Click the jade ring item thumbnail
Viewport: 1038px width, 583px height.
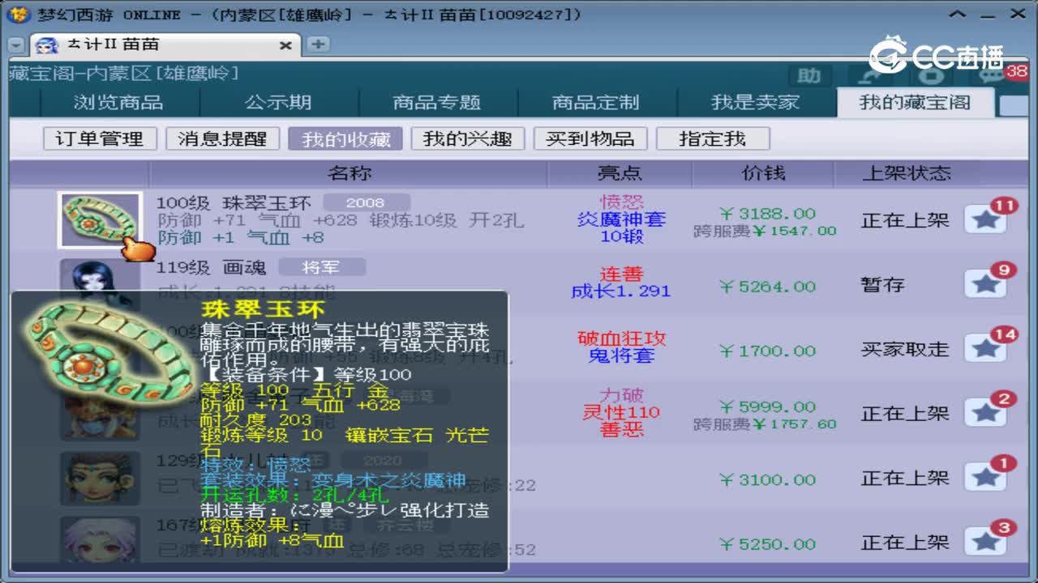[100, 218]
